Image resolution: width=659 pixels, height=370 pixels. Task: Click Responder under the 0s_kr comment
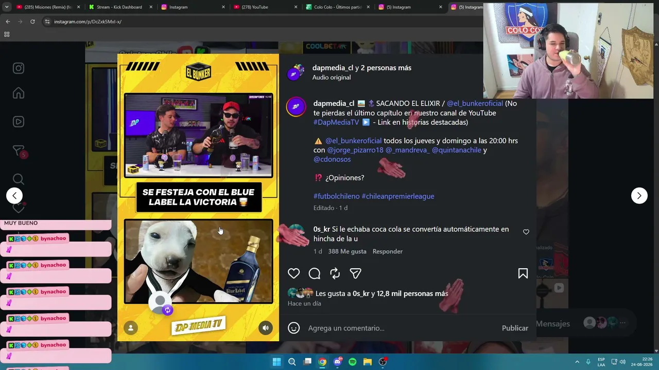[x=388, y=251]
